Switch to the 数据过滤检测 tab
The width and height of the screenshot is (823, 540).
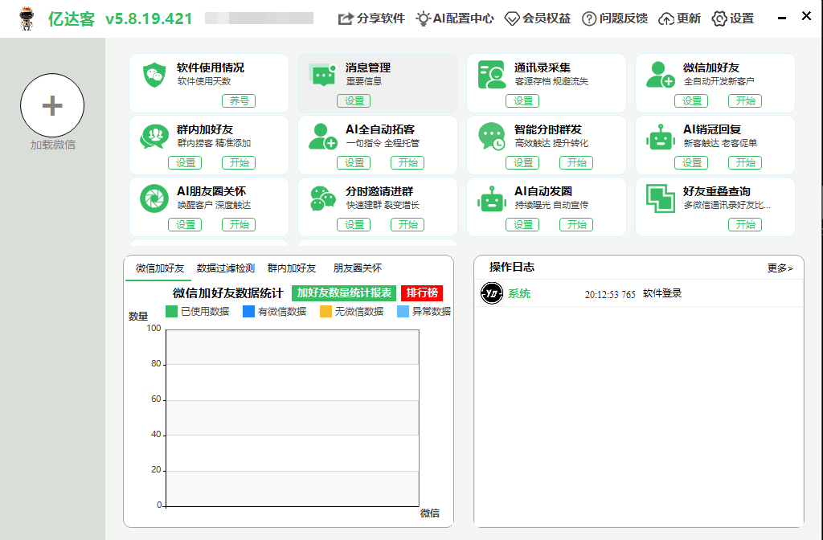click(x=226, y=268)
